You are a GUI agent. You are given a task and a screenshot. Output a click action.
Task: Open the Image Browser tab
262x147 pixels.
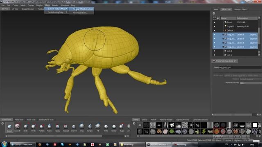[x=28, y=9]
